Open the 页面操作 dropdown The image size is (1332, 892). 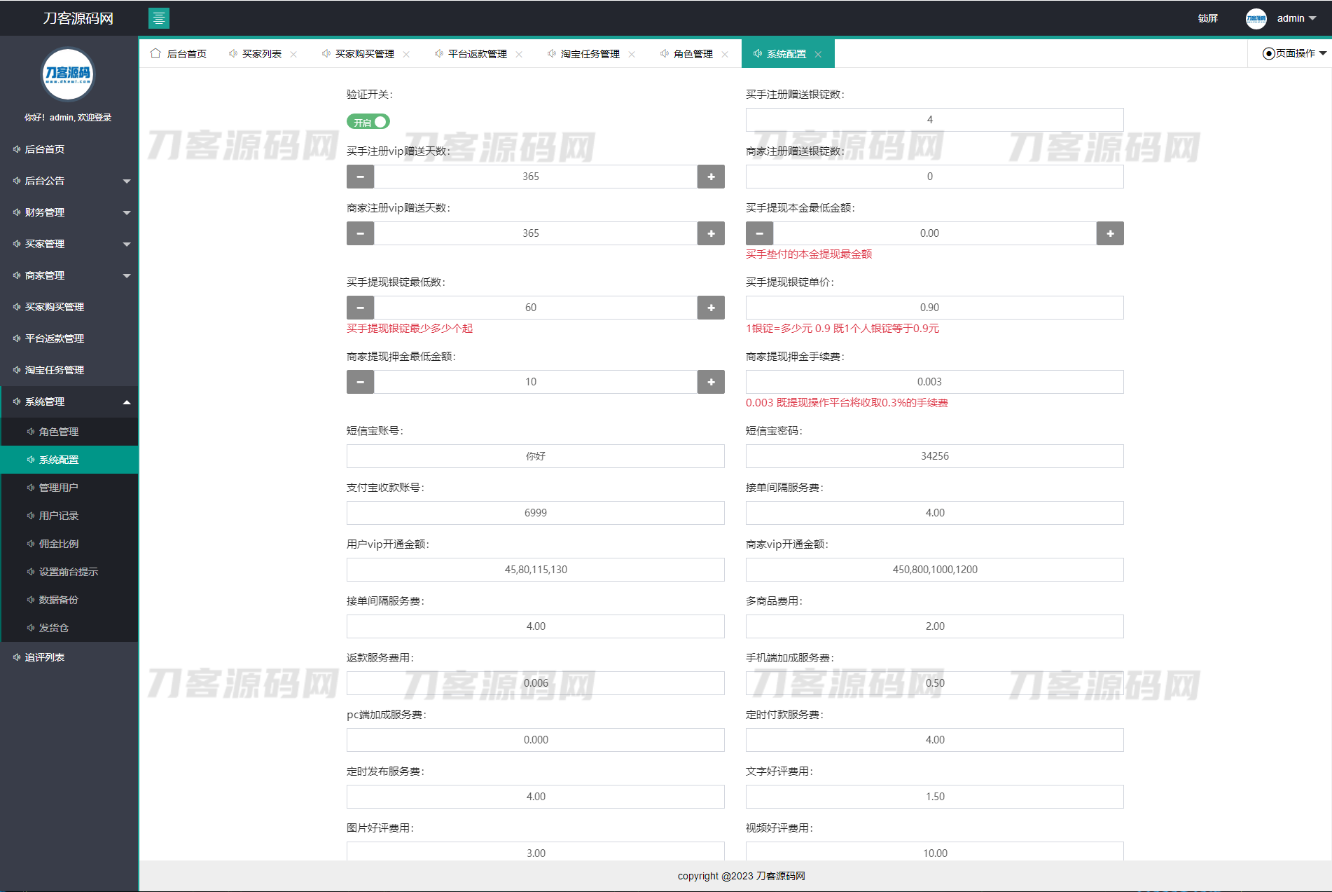(x=1293, y=53)
